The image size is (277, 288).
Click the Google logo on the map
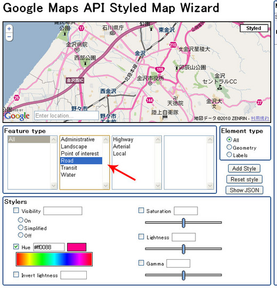(17, 116)
